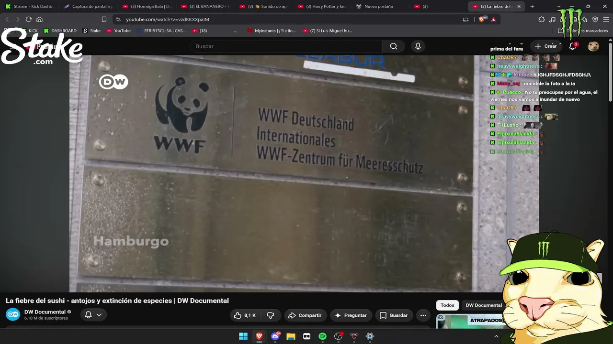Image resolution: width=613 pixels, height=344 pixels.
Task: Switch to Harry Potter y las tab
Action: (323, 6)
